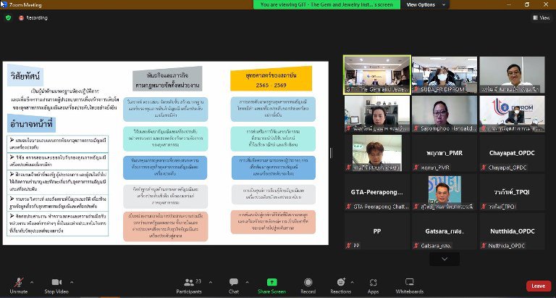556x298 pixels.
Task: Leave the meeting
Action: coord(539,286)
